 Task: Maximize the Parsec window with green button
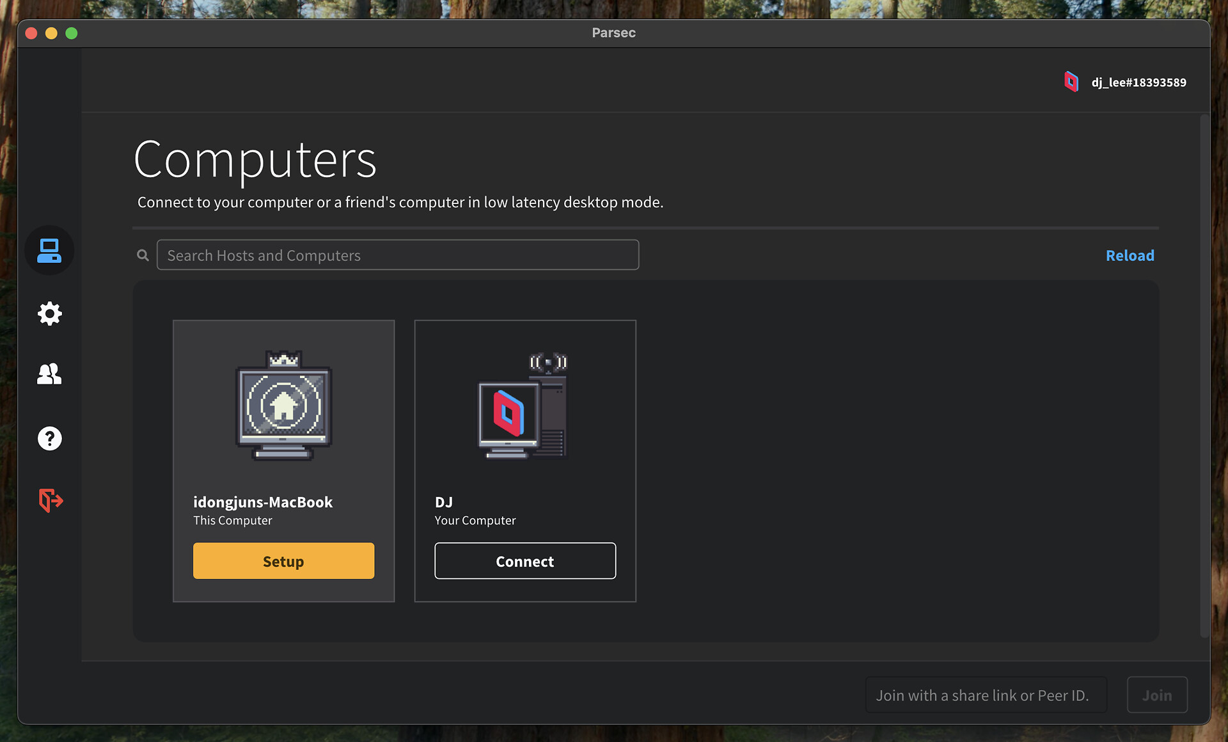(x=72, y=33)
